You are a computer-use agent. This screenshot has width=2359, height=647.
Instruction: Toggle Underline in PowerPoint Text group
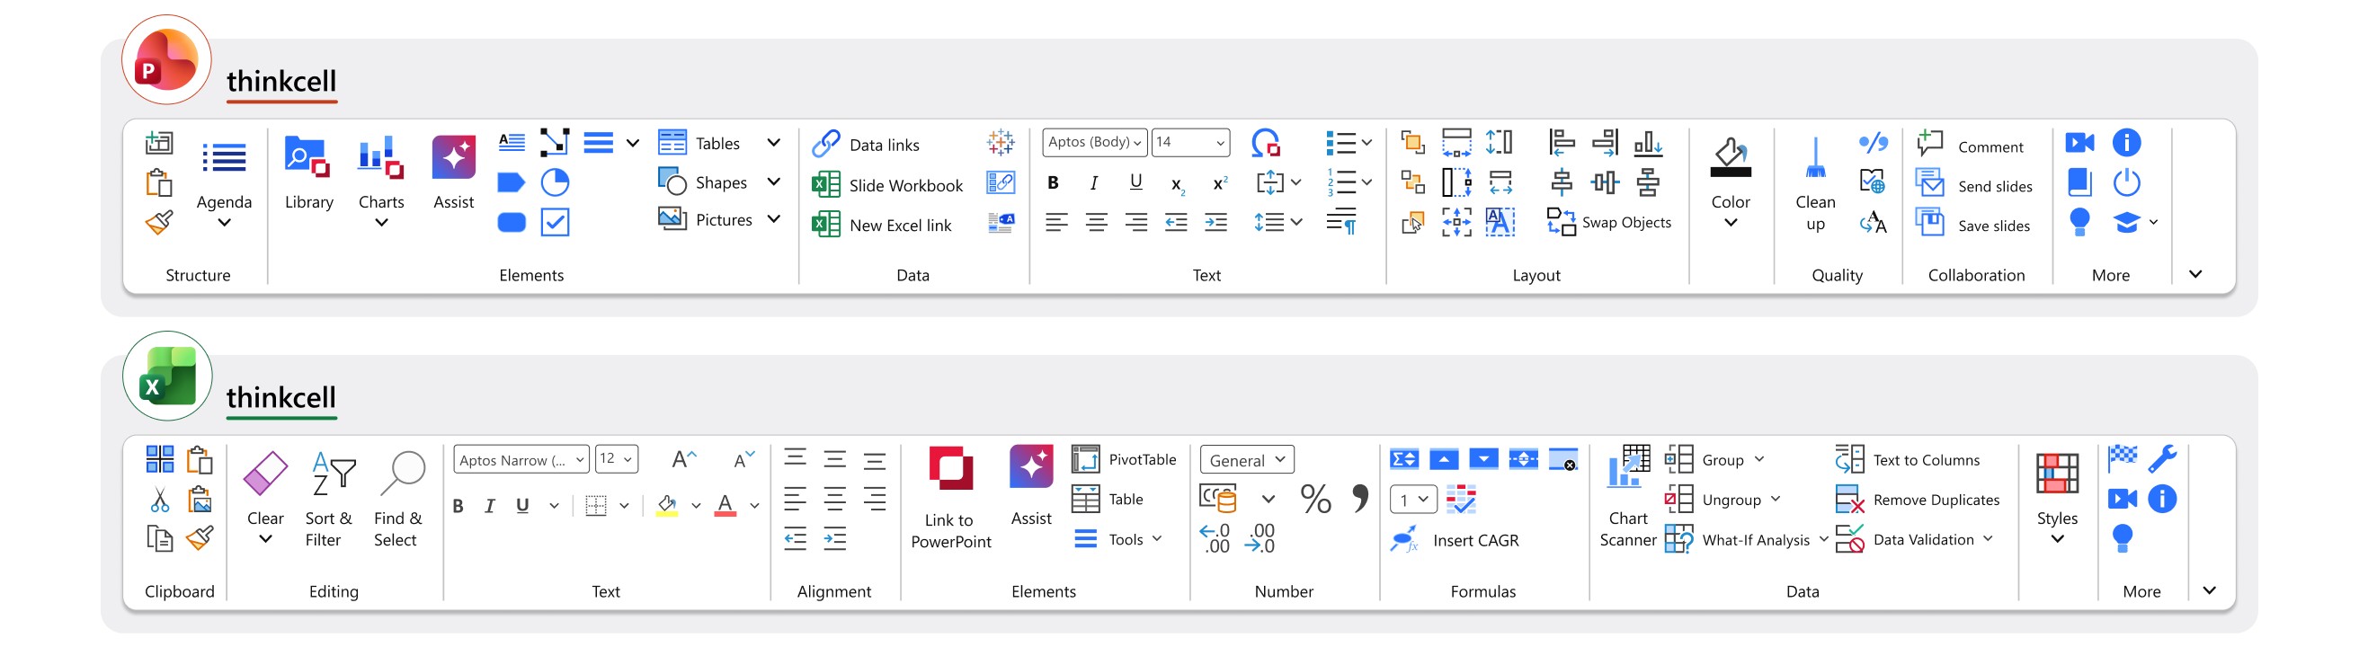pos(1135,182)
